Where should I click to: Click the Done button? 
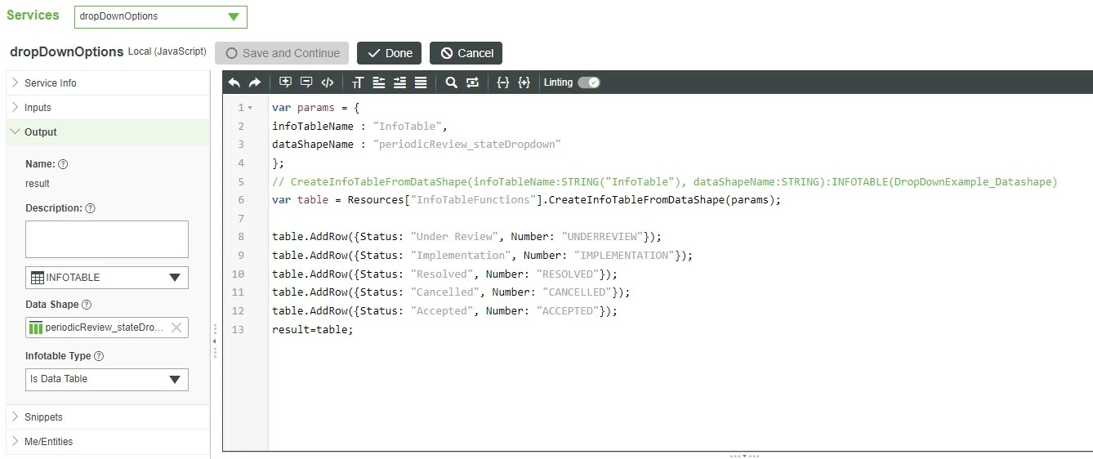[390, 53]
